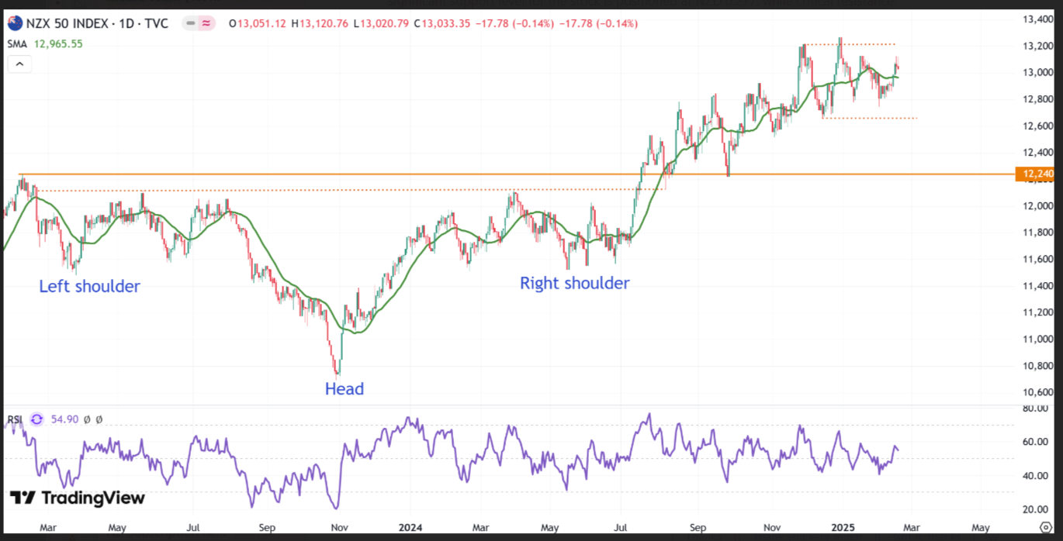Viewport: 1063px width, 541px height.
Task: Open the NZX 50 INDEX symbol title
Action: point(97,23)
